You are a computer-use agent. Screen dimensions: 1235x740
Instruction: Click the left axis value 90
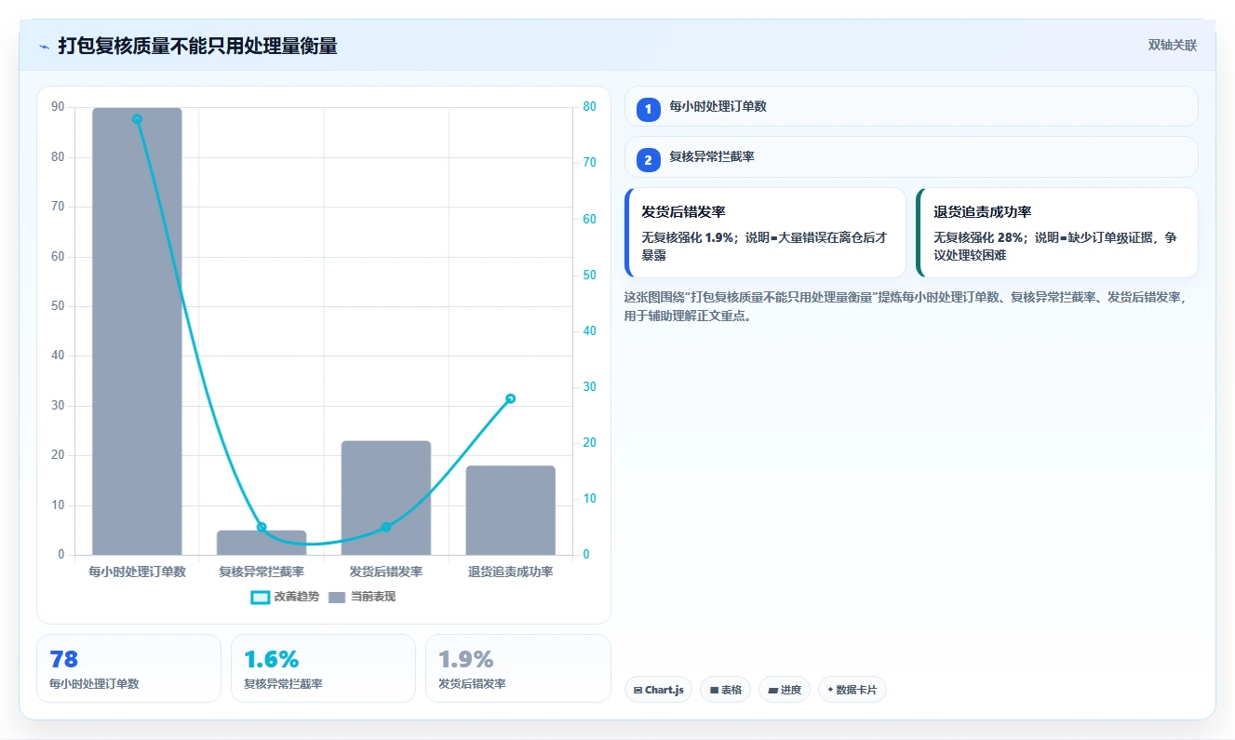pyautogui.click(x=58, y=107)
